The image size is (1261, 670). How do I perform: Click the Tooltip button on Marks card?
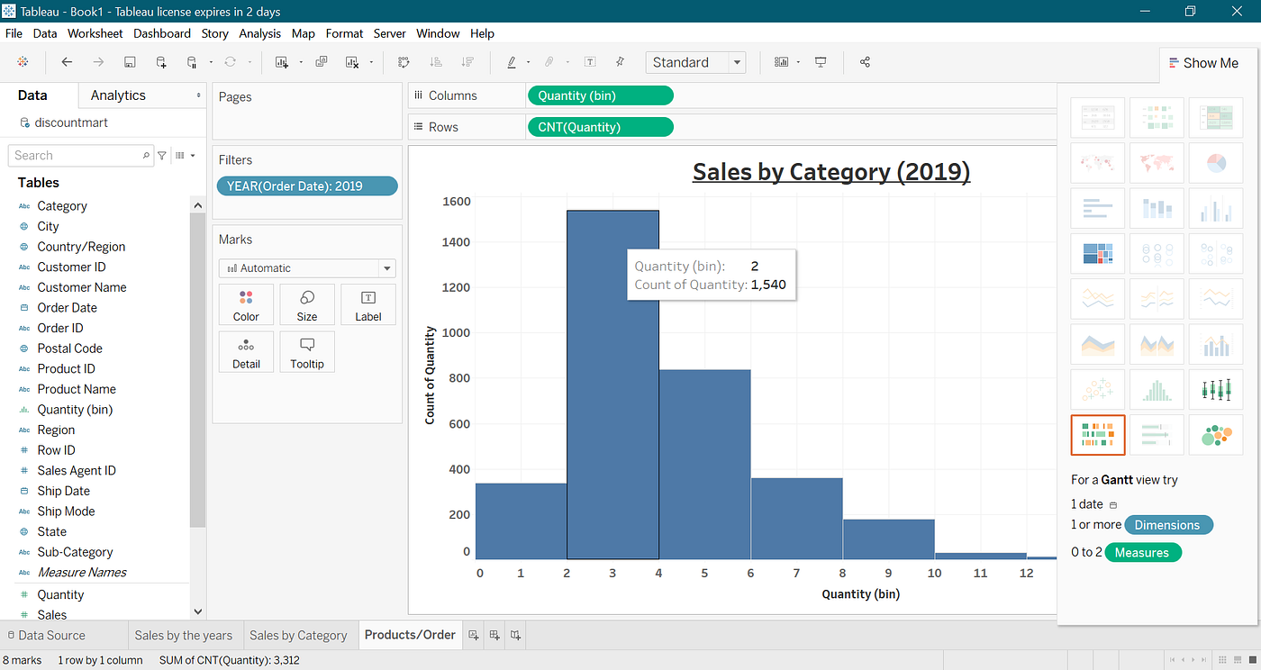pos(307,352)
